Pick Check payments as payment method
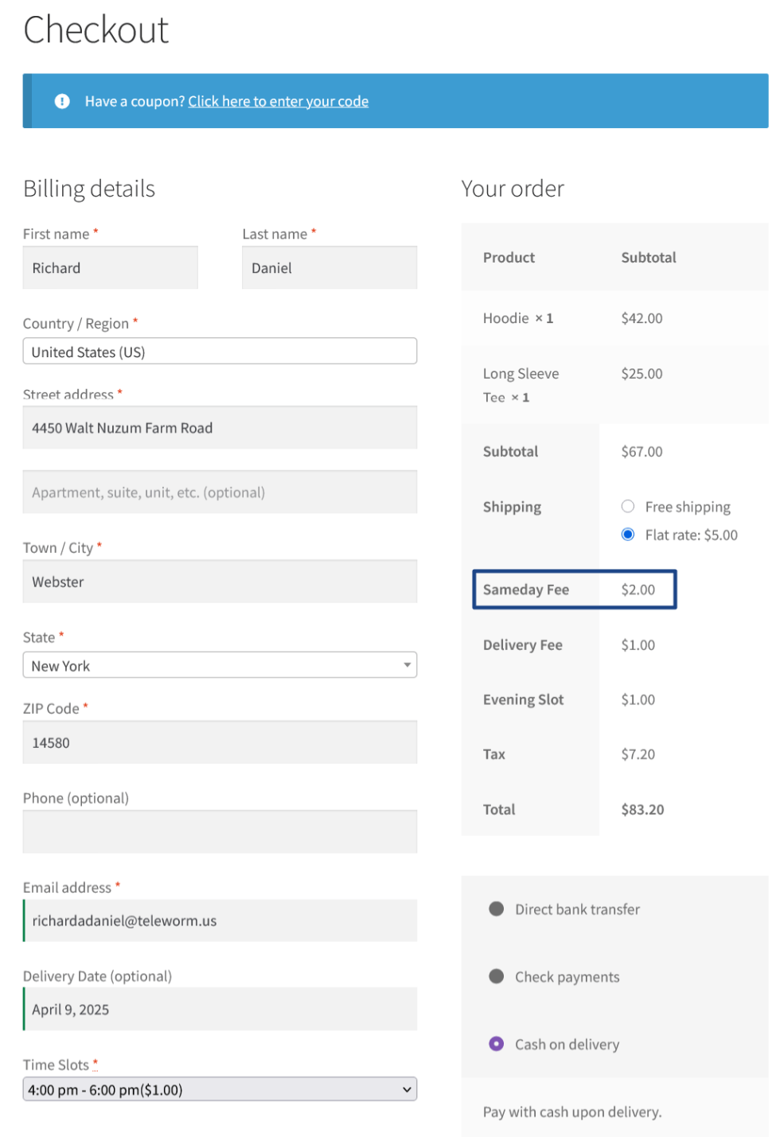This screenshot has width=780, height=1137. pos(497,976)
